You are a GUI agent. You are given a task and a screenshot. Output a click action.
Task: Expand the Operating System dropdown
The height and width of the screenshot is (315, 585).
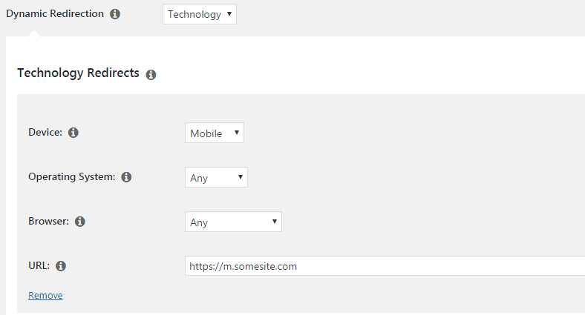pos(216,178)
